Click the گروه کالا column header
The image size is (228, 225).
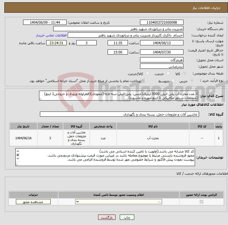tap(76, 126)
